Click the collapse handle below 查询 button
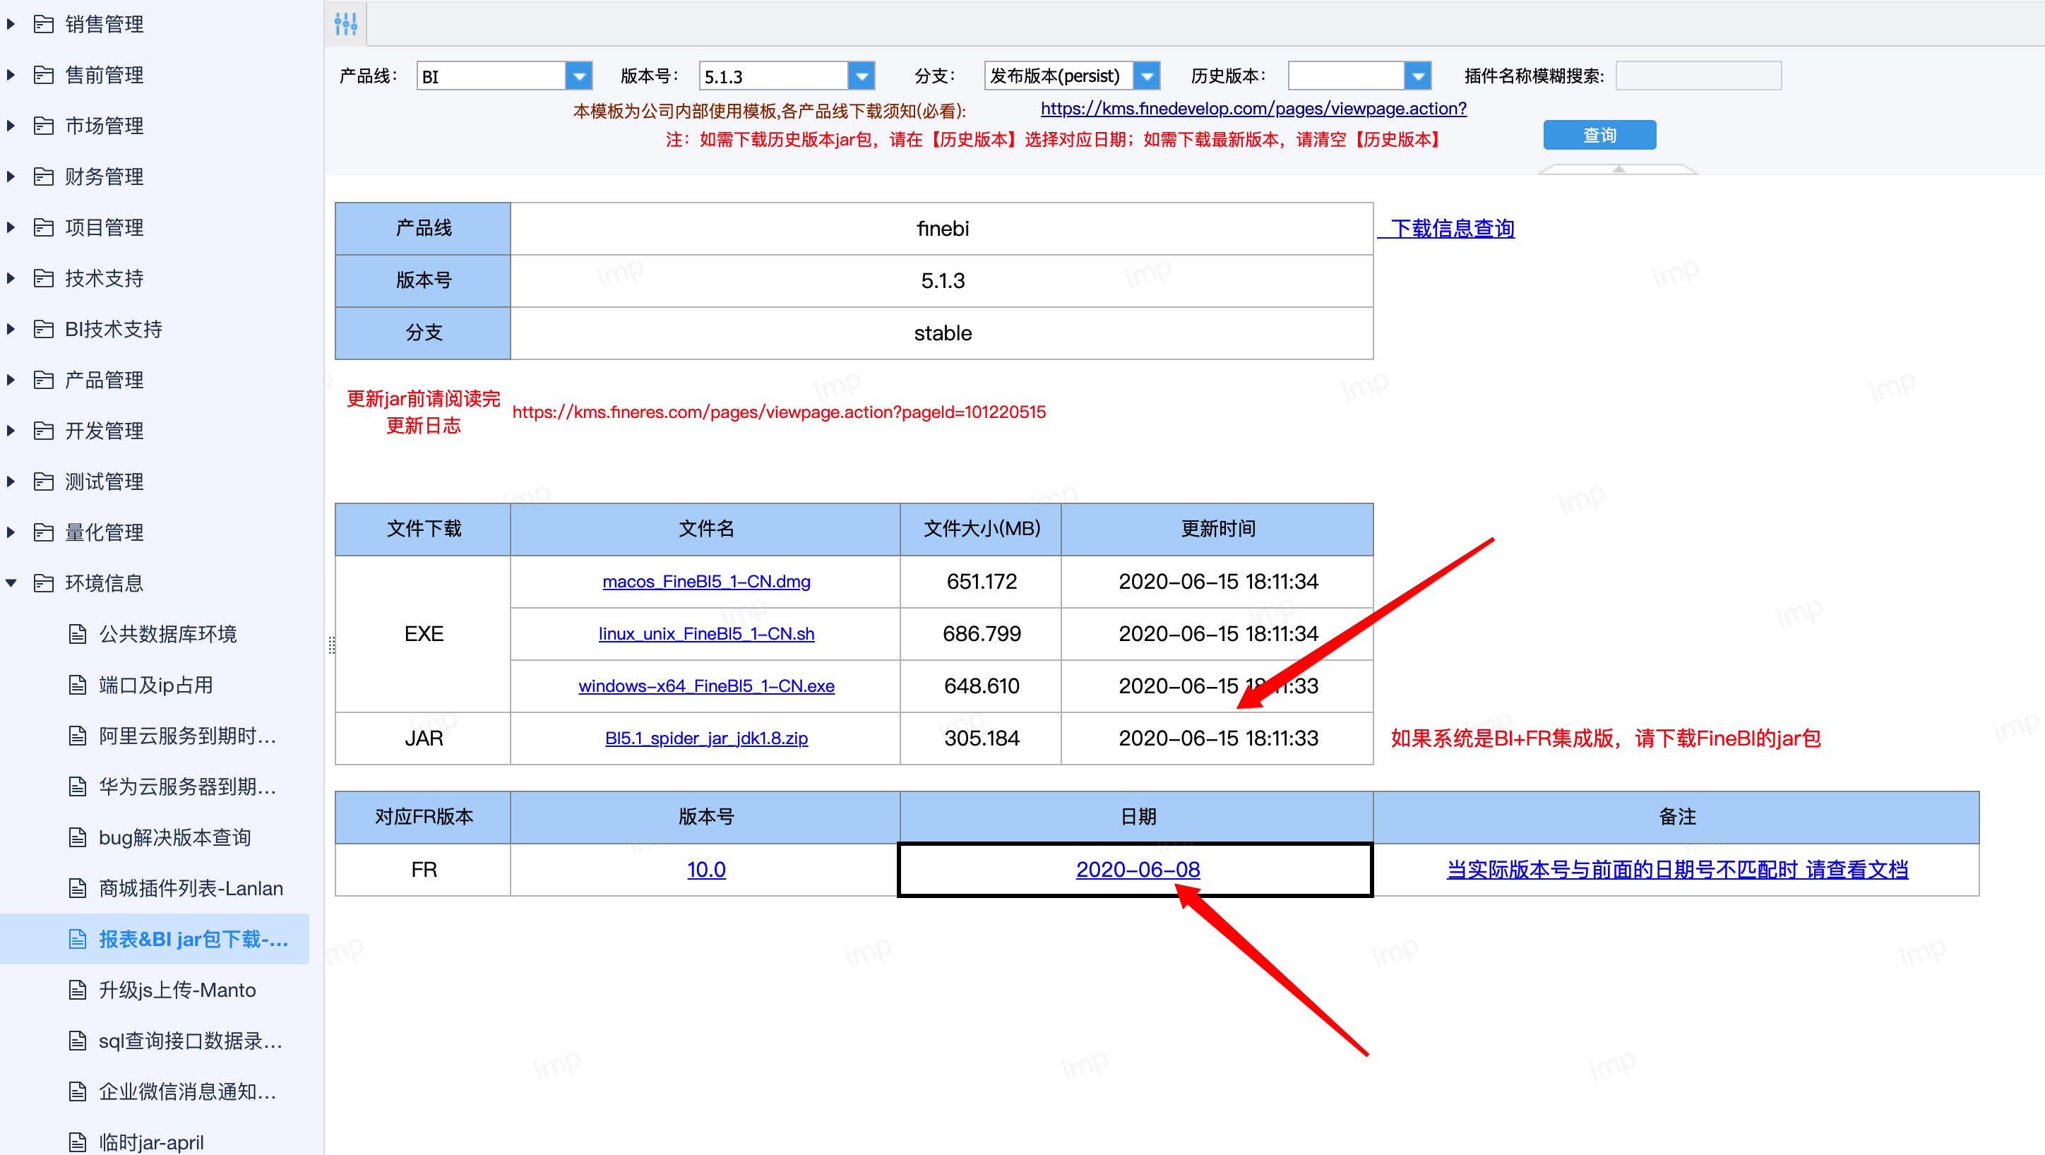Viewport: 2045px width, 1155px height. click(1618, 169)
